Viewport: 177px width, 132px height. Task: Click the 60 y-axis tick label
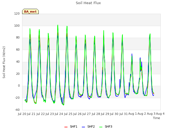(x=18, y=50)
